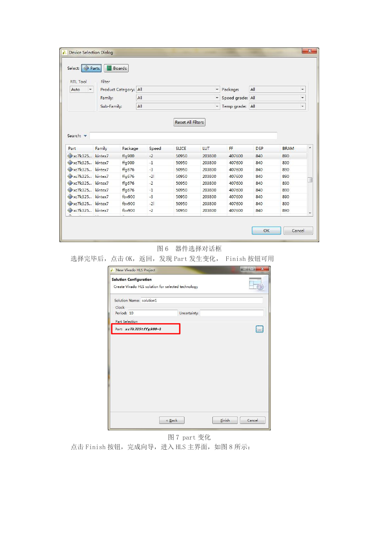Click the parts table scroll-up arrow
The height and width of the screenshot is (535, 379).
tap(310, 148)
